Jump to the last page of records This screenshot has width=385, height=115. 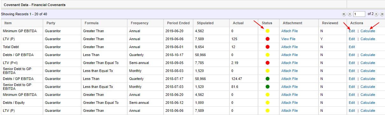pyautogui.click(x=382, y=14)
